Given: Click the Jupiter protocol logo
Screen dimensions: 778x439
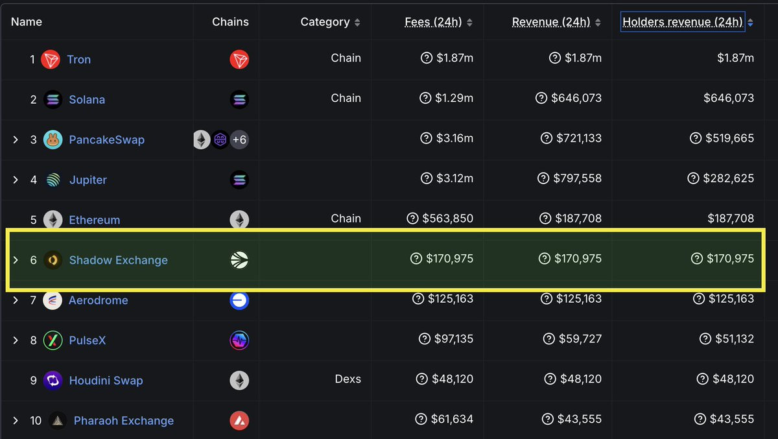Looking at the screenshot, I should click(53, 180).
